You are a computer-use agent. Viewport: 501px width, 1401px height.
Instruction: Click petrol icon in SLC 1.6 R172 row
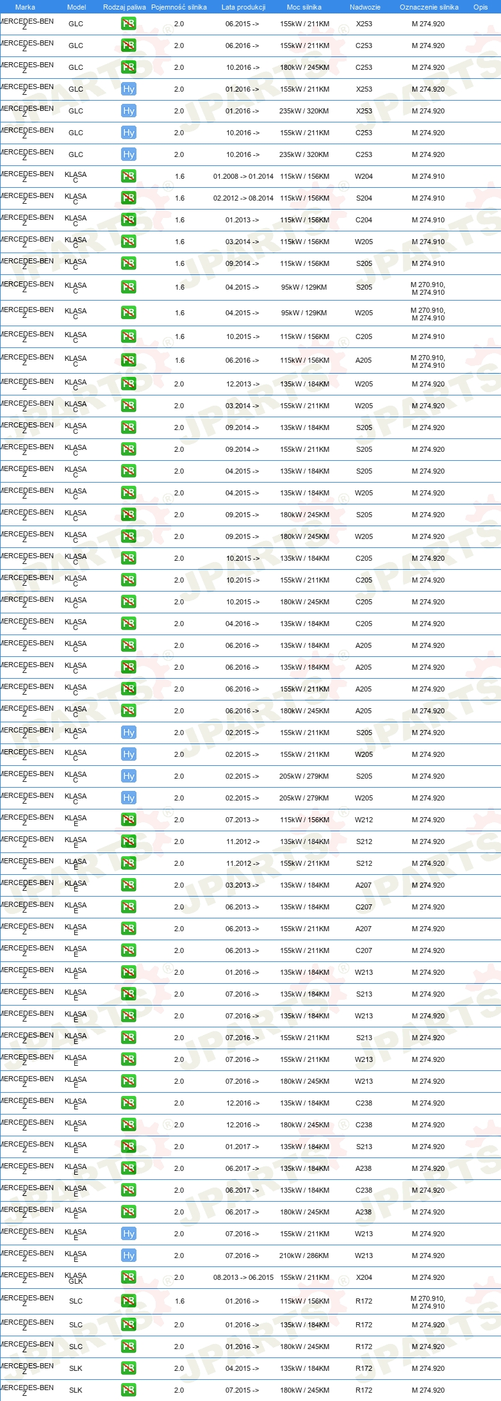pyautogui.click(x=128, y=1302)
